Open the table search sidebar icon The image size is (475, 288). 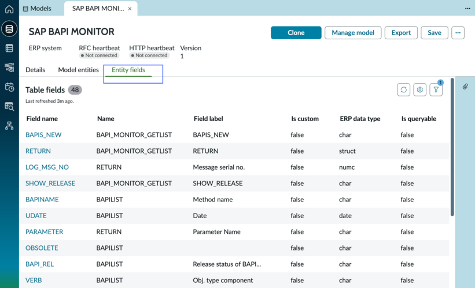click(9, 106)
